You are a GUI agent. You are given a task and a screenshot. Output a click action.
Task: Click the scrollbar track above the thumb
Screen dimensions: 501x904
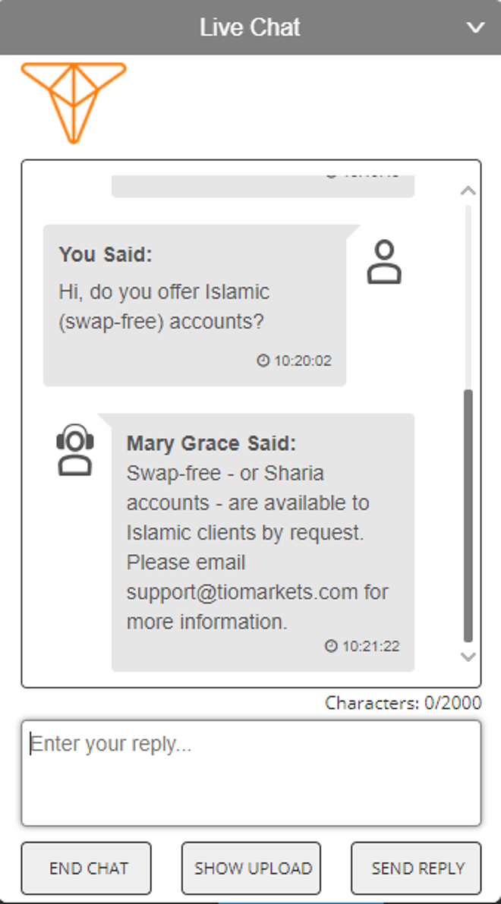click(468, 297)
